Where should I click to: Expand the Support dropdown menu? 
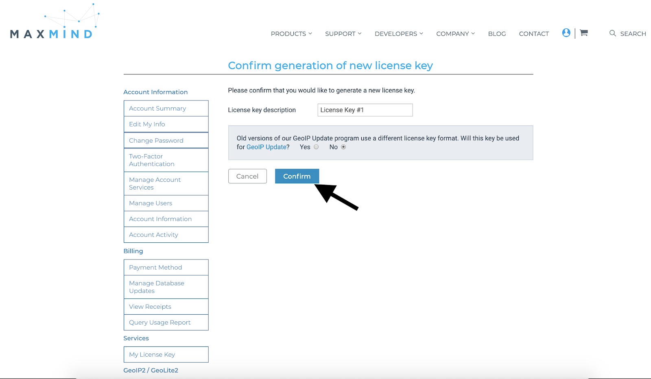tap(343, 34)
